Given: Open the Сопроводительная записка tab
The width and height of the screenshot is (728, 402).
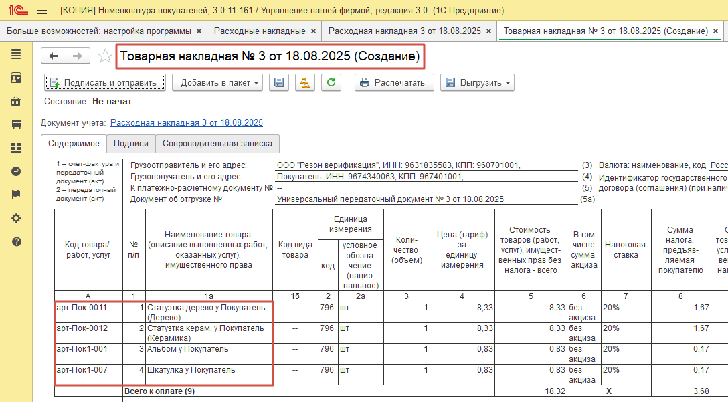Looking at the screenshot, I should (x=217, y=143).
